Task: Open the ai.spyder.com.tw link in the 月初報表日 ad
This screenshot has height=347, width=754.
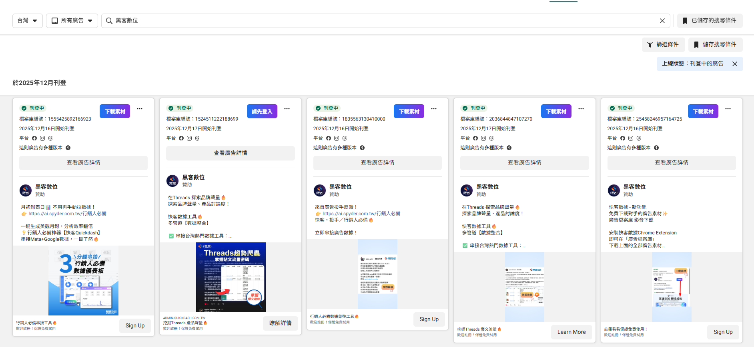Action: [x=67, y=214]
